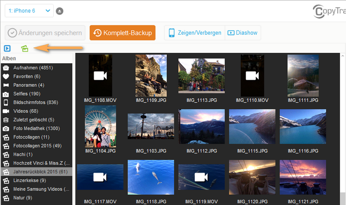The image size is (346, 205).
Task: Open the Hochzeit Vinci & Miss.Z album
Action: pos(36,163)
